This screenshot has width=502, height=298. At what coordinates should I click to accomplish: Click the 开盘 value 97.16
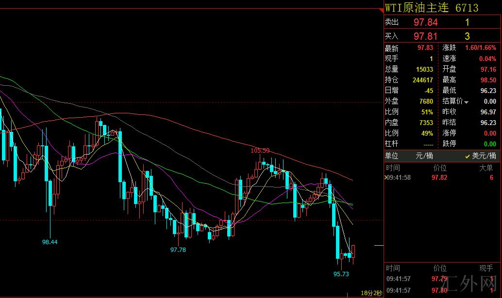point(488,69)
